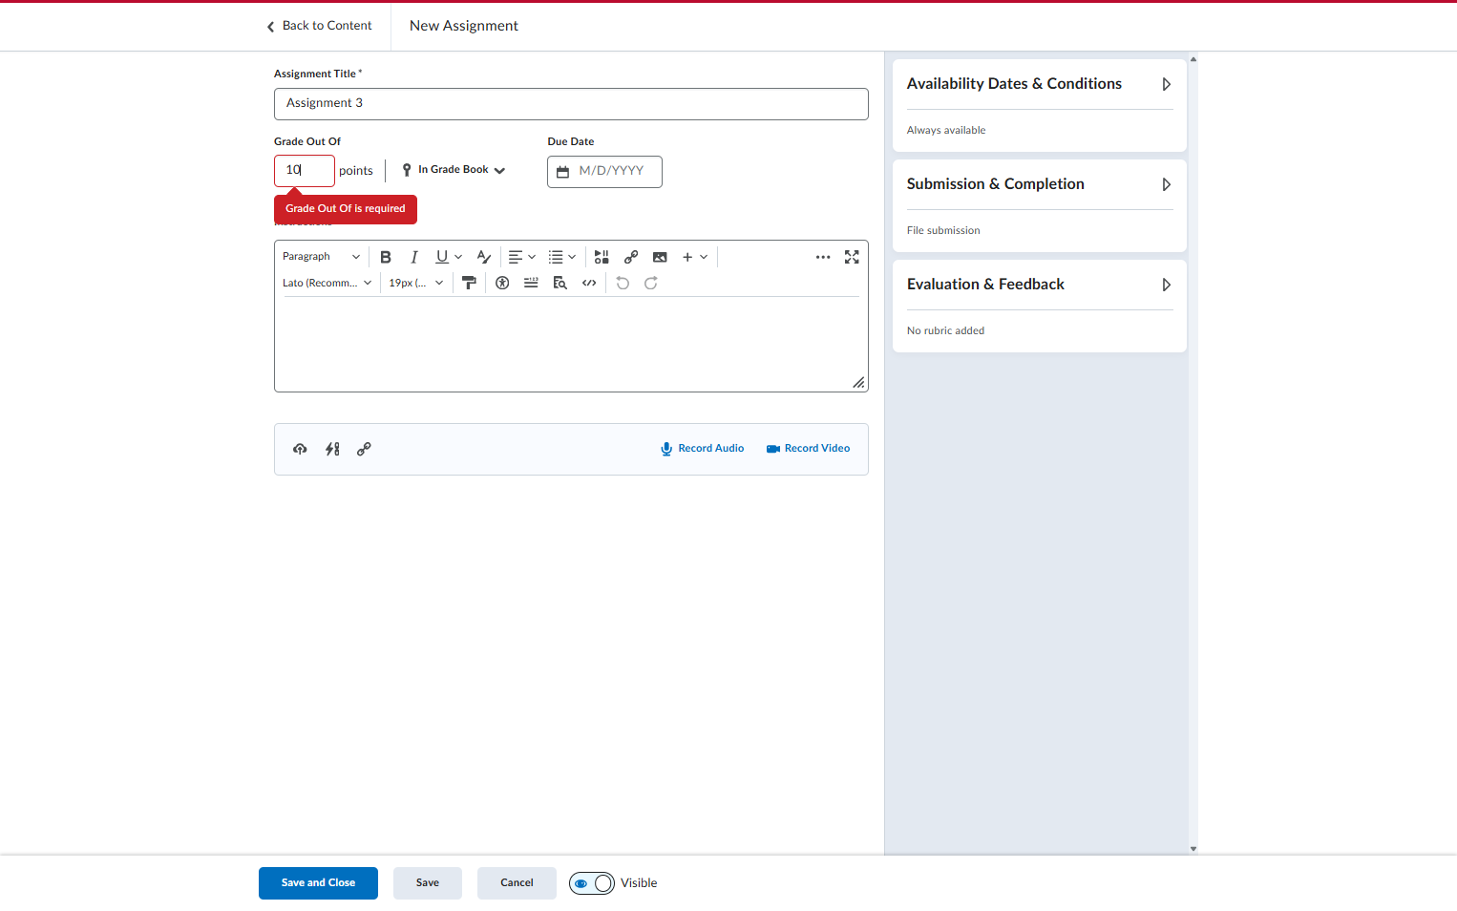Viewport: 1457px width, 911px height.
Task: Attach a weblink icon below editor
Action: click(364, 449)
